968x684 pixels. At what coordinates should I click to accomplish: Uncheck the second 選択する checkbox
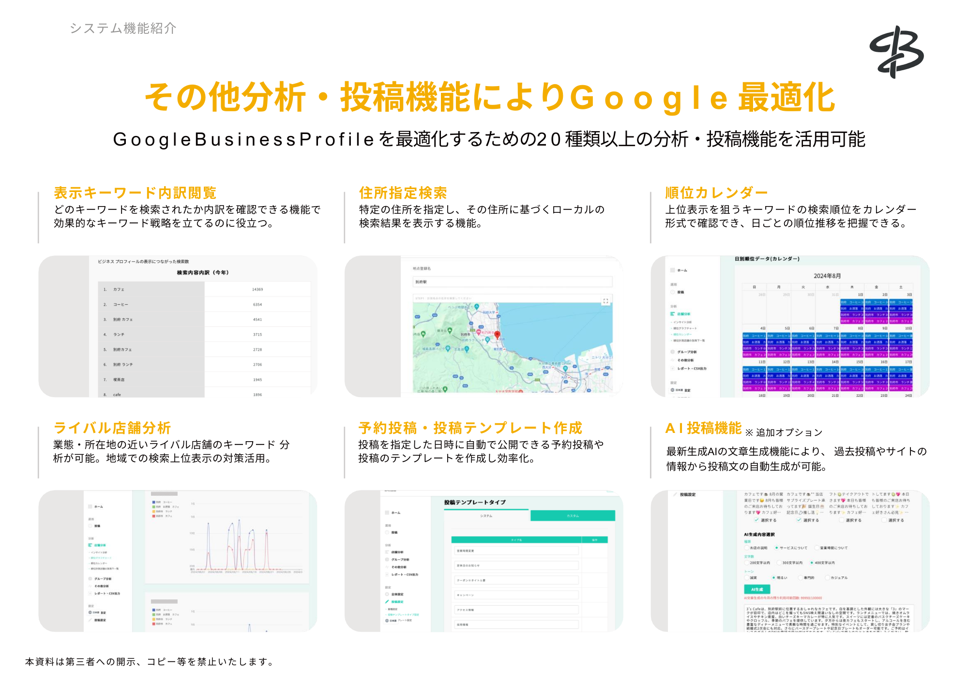click(x=799, y=520)
